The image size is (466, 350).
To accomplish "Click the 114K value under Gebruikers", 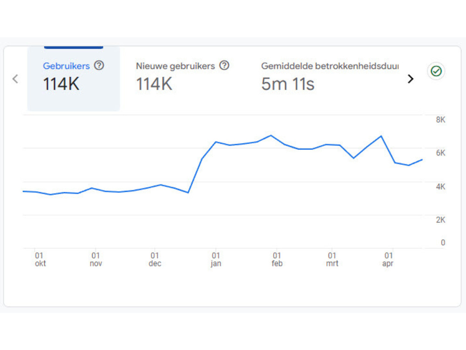I will click(61, 84).
